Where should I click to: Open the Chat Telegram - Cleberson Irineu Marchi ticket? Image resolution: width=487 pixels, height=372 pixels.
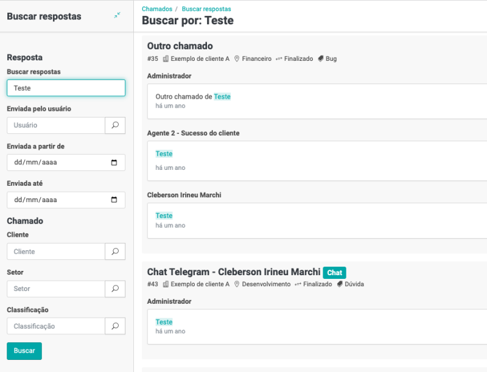(233, 272)
